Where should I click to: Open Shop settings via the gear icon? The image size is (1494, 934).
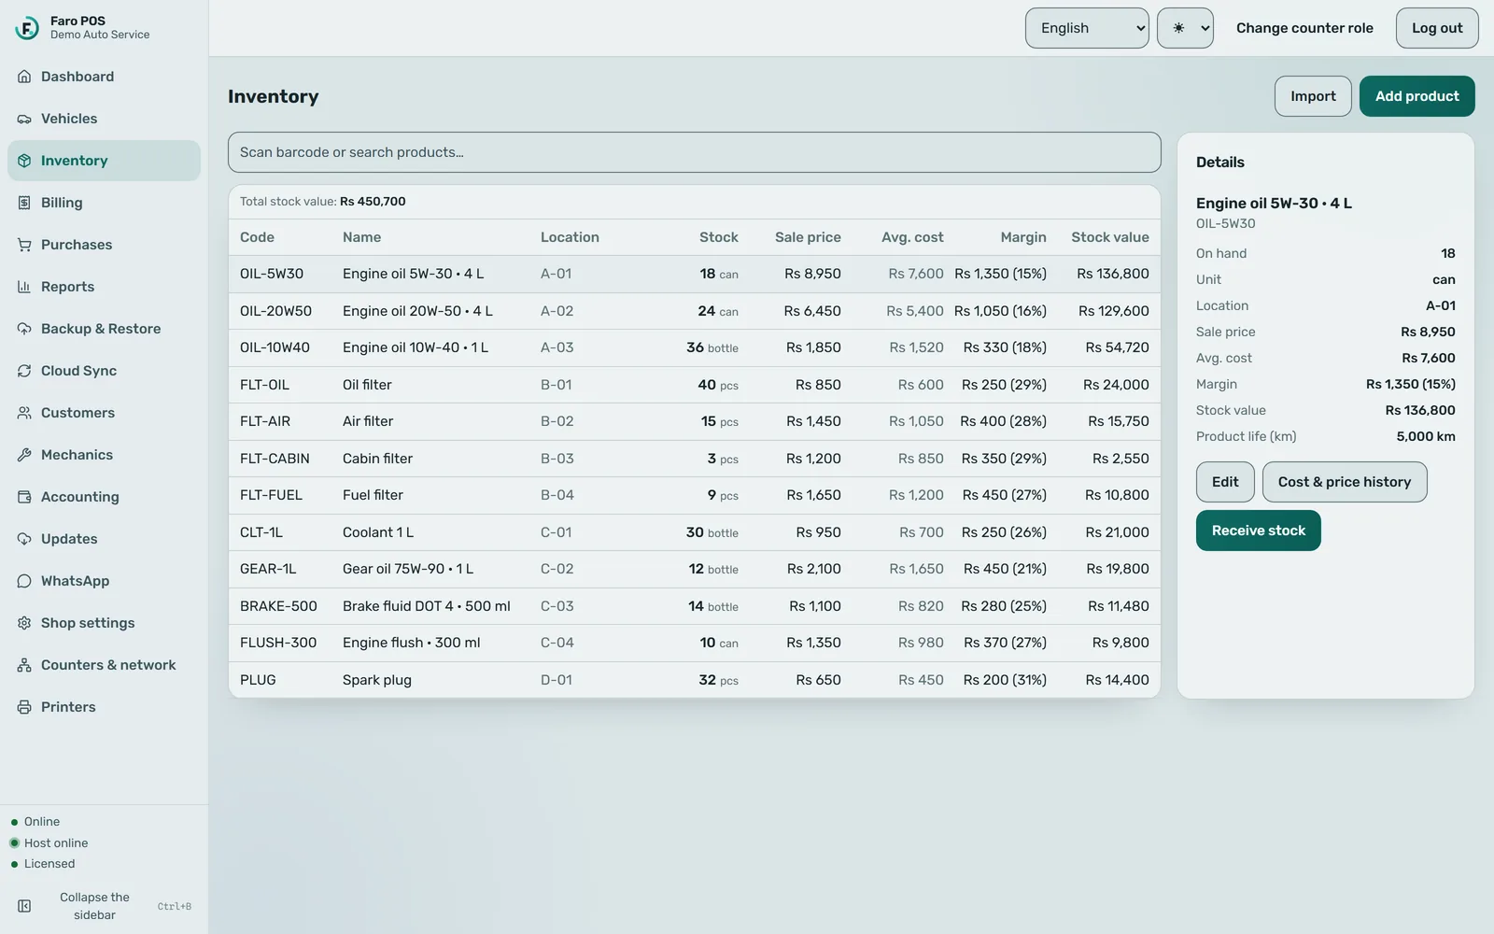click(24, 623)
